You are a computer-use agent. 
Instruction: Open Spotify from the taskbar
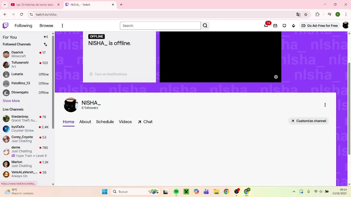(x=176, y=192)
